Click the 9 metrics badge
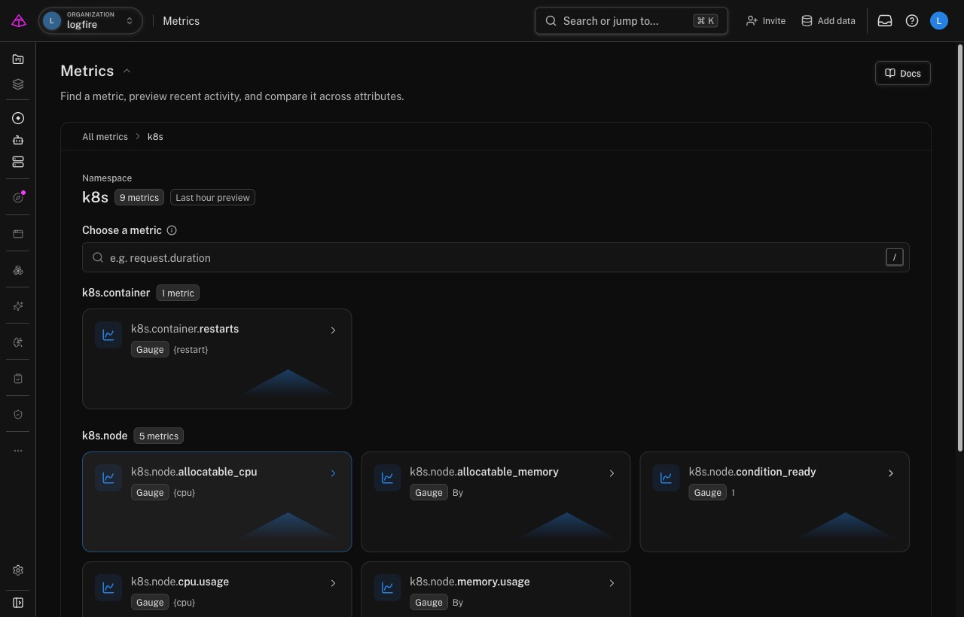The width and height of the screenshot is (964, 617). 139,197
